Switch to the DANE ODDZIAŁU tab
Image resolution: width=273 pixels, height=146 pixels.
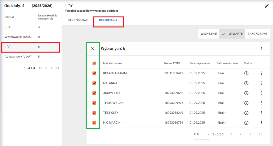coord(79,21)
